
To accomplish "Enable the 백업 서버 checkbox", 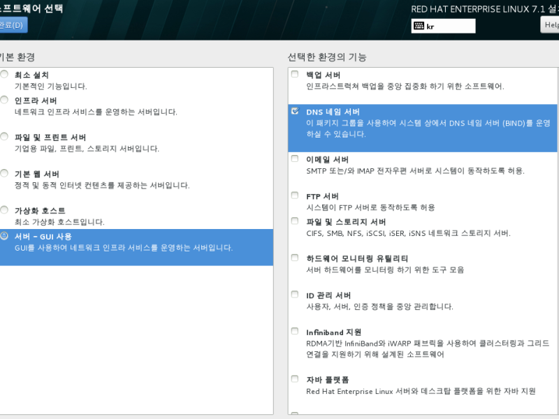I will click(295, 74).
